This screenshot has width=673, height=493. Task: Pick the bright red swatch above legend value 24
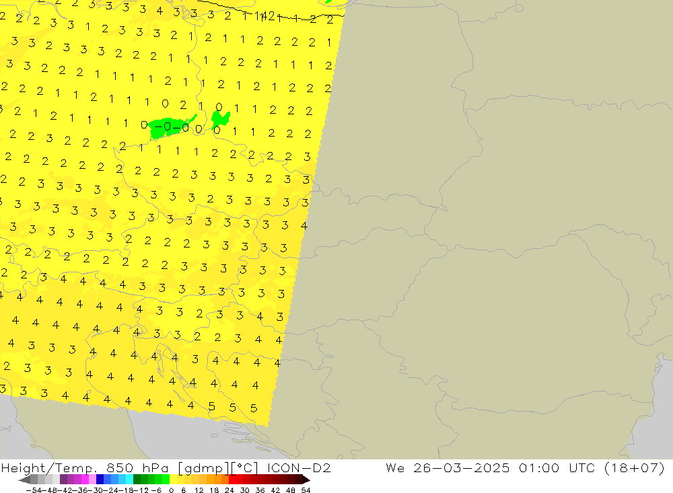(x=232, y=480)
